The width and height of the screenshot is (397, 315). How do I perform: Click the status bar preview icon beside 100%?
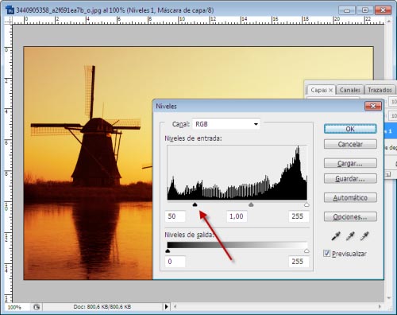37,307
